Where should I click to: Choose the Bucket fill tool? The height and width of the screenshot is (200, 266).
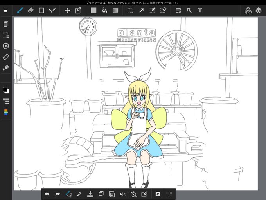click(104, 10)
